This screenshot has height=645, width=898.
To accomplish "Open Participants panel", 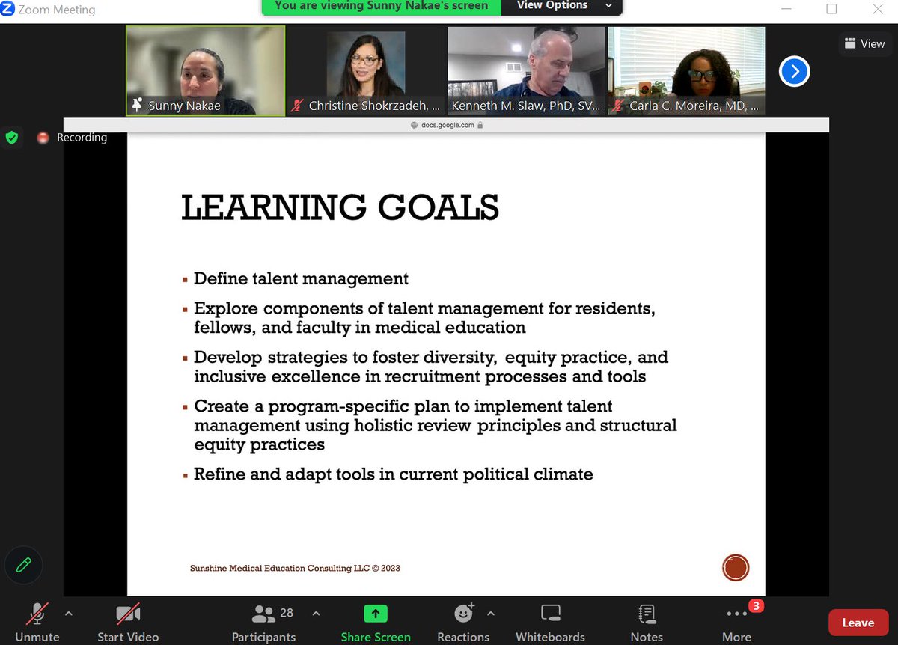I will 263,623.
